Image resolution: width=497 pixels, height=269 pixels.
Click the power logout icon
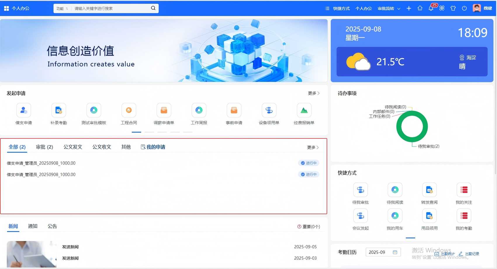(x=464, y=8)
